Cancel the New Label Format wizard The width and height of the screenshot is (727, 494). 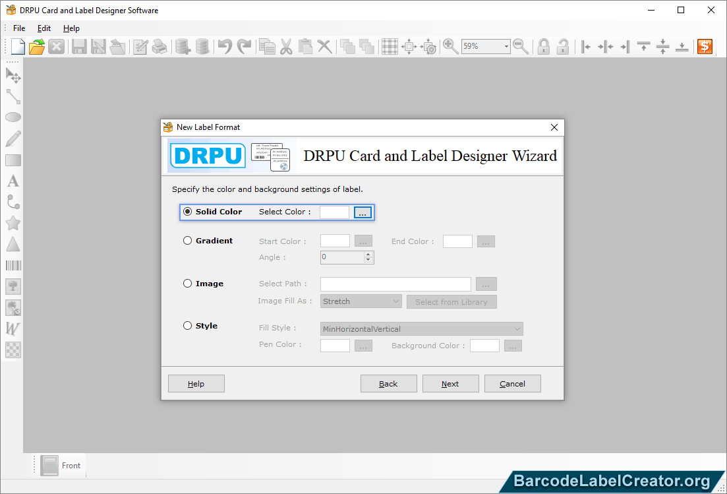point(512,384)
